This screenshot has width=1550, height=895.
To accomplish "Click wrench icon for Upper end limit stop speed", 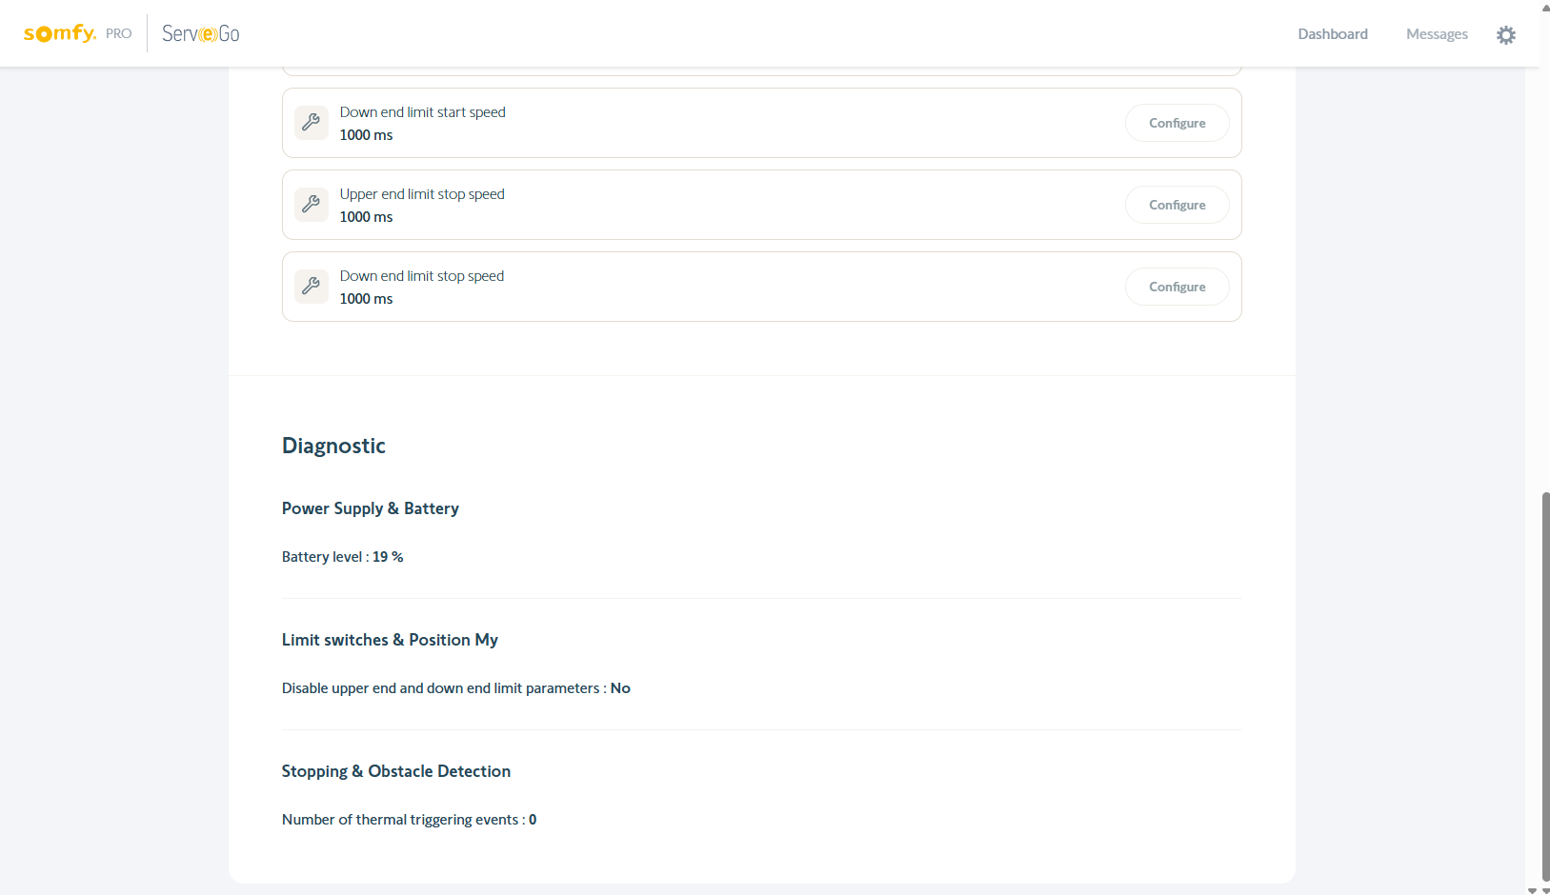I will click(312, 205).
